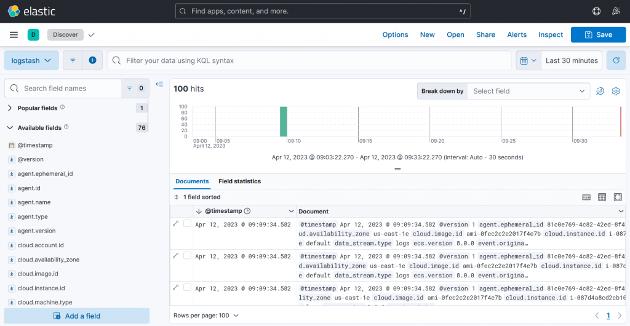630x326 pixels.
Task: Click the clock icon on @timestamp column
Action: (247, 211)
